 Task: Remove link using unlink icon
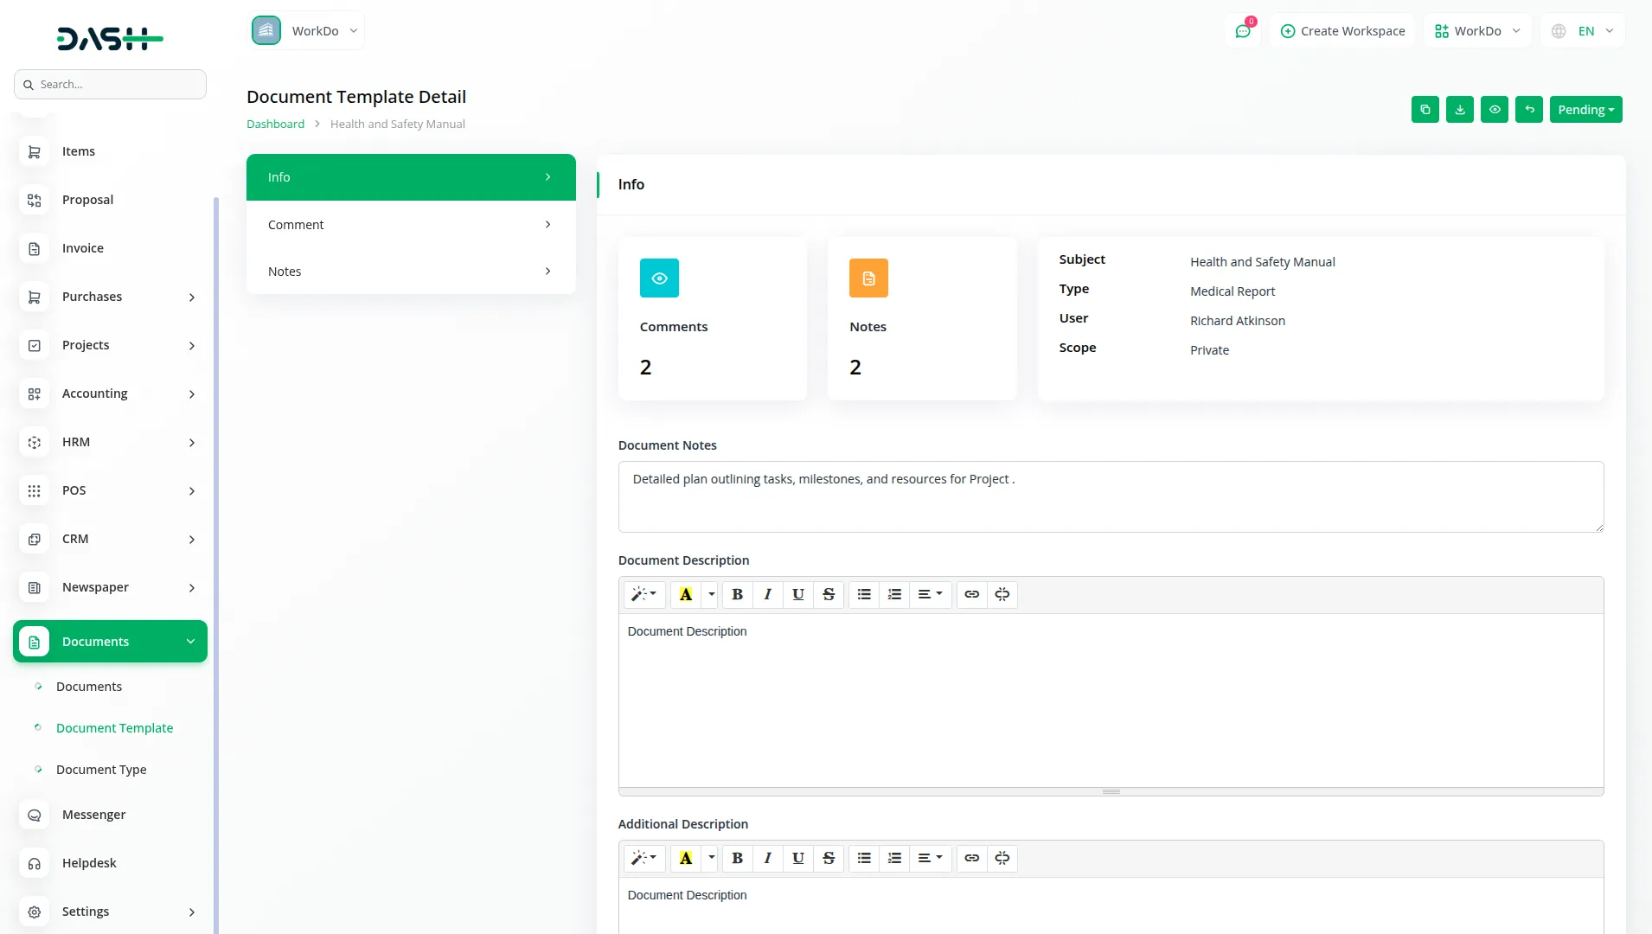pos(1002,594)
